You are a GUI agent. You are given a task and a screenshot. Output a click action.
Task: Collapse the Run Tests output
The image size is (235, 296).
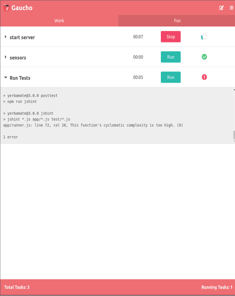coord(5,77)
